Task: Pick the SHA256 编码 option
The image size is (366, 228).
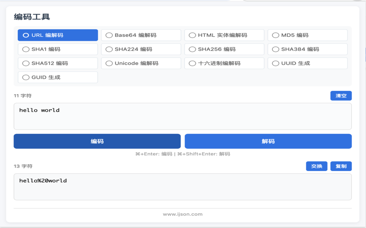Action: point(224,49)
